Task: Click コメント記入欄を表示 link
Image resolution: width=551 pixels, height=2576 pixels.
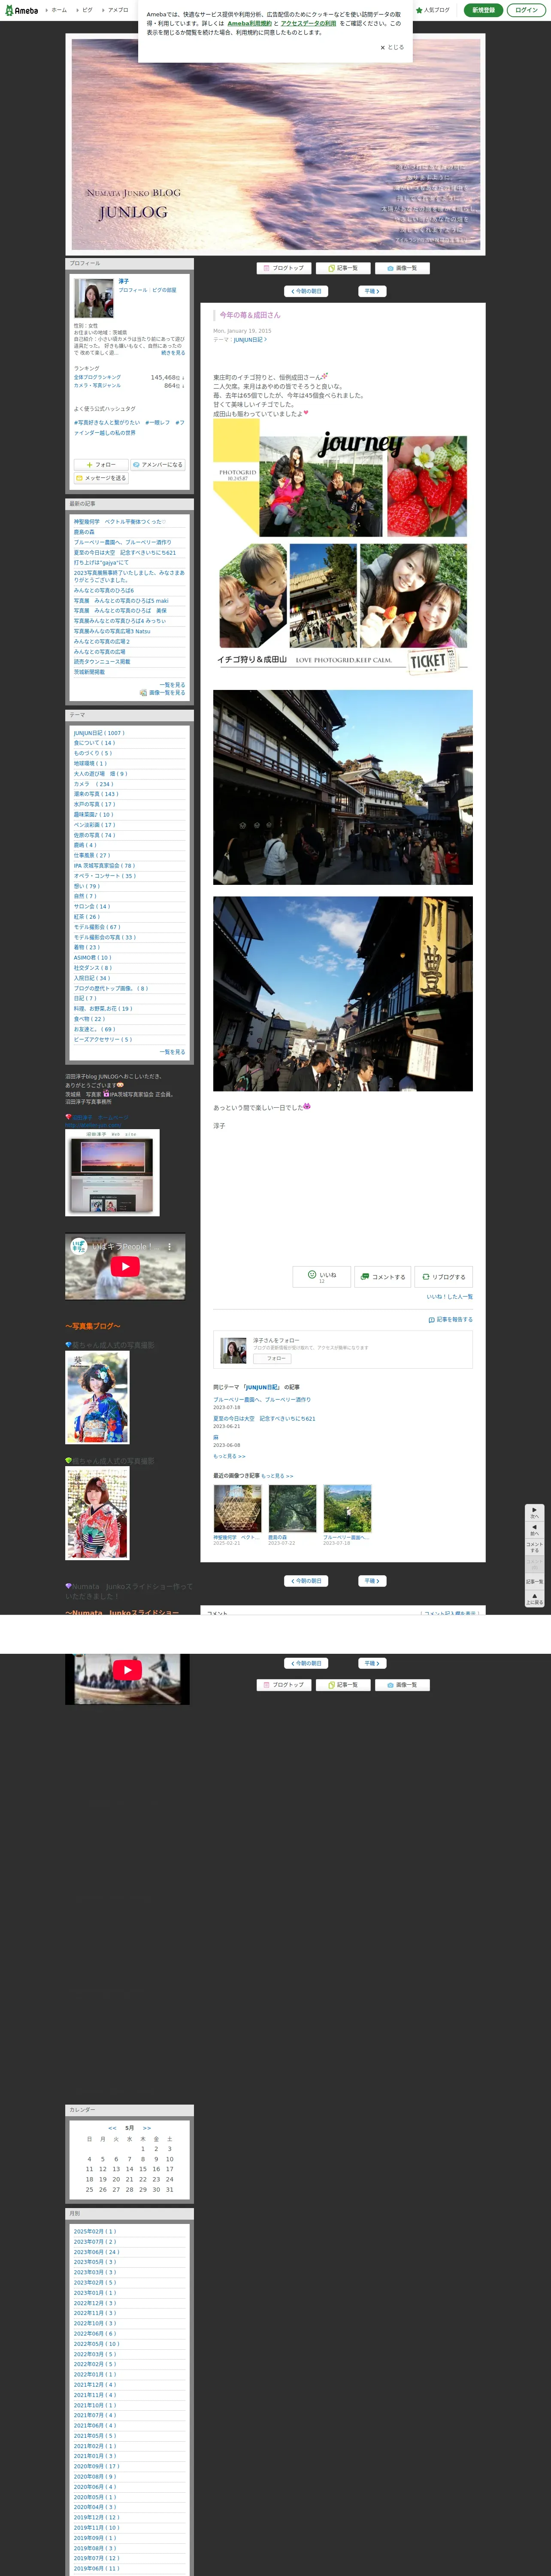Action: coord(450,1613)
